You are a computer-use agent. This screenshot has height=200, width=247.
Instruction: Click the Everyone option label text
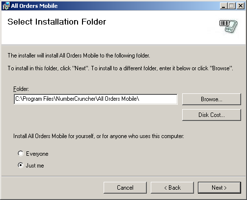[x=37, y=154]
